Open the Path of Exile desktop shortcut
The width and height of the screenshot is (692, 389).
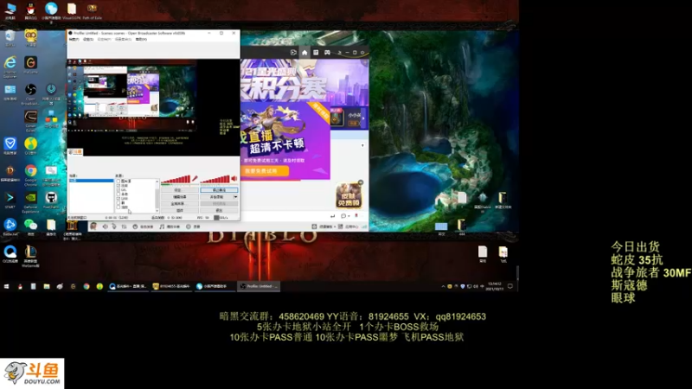click(92, 10)
